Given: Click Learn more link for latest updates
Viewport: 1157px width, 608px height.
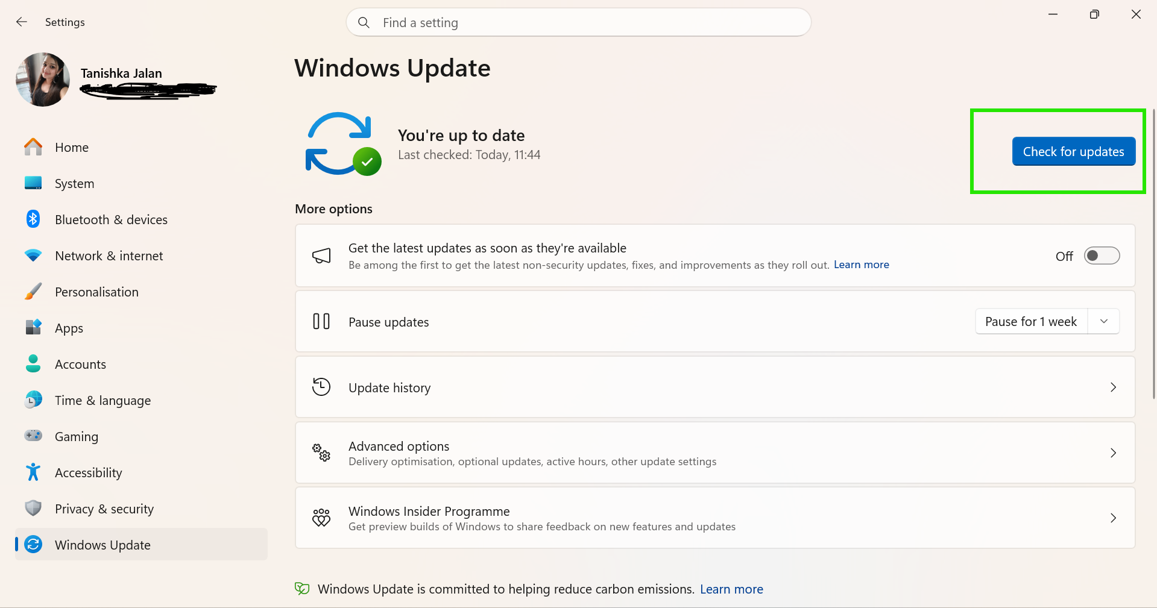Looking at the screenshot, I should point(861,265).
